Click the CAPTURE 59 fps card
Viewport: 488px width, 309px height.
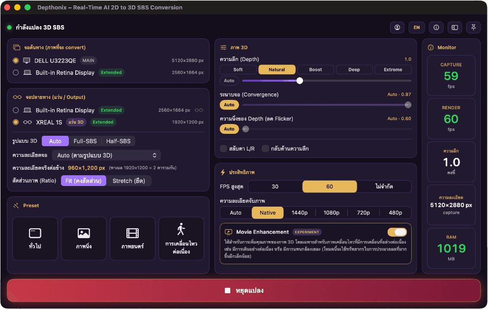point(451,75)
